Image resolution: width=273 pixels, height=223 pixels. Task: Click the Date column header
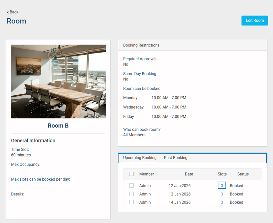[x=189, y=174]
